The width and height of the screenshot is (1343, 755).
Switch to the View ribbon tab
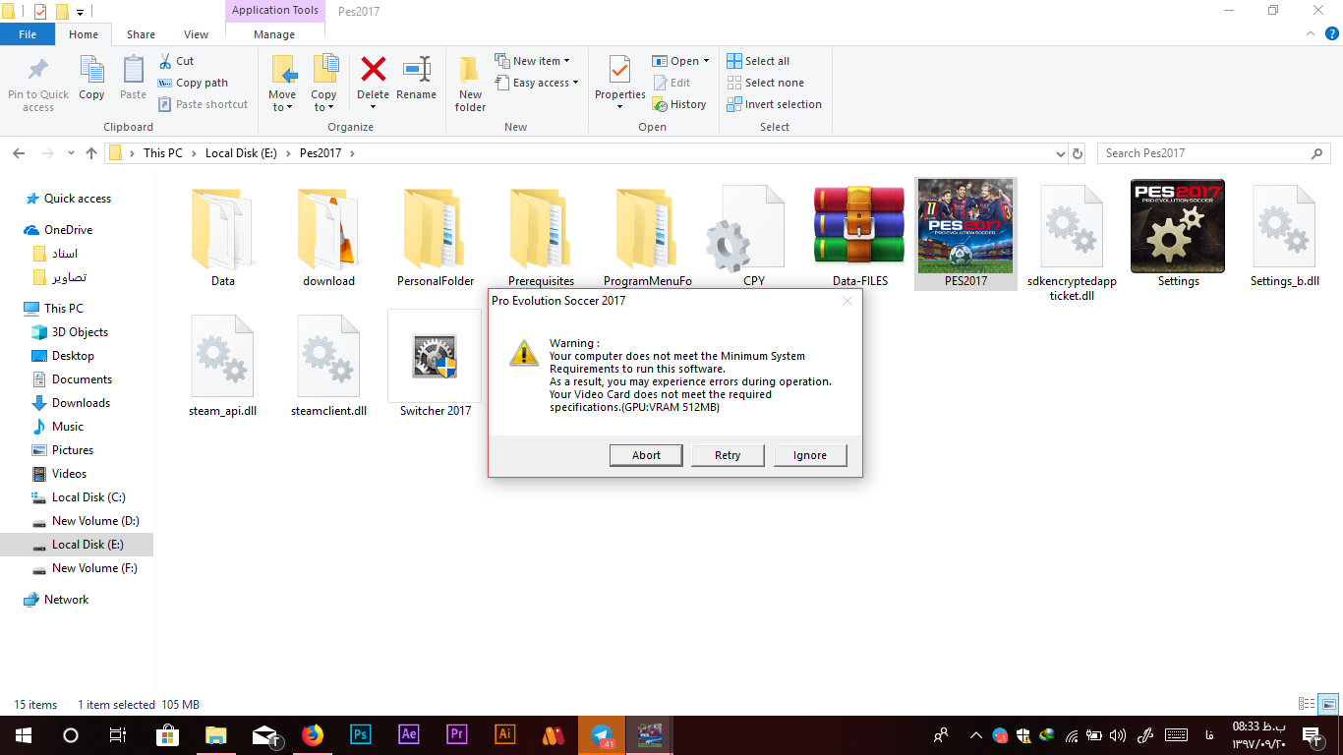(196, 34)
